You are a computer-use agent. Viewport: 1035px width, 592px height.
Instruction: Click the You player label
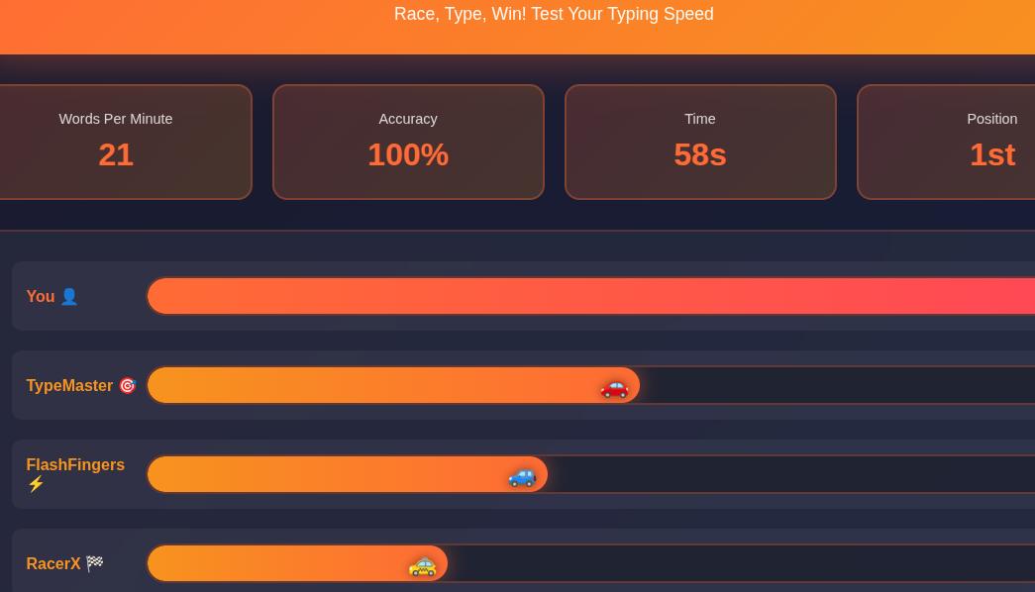tap(41, 296)
